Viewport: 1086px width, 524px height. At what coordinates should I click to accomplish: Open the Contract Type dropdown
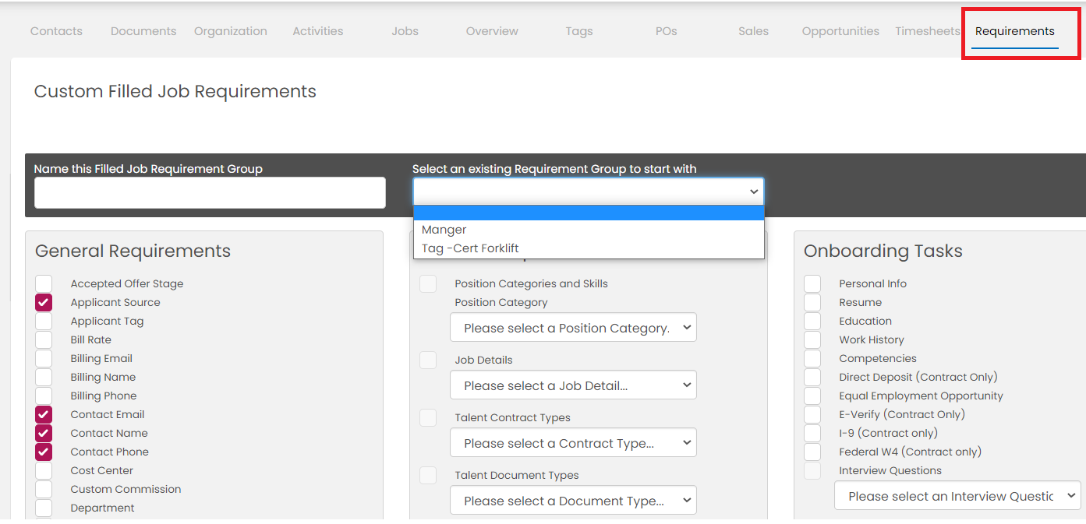coord(573,443)
